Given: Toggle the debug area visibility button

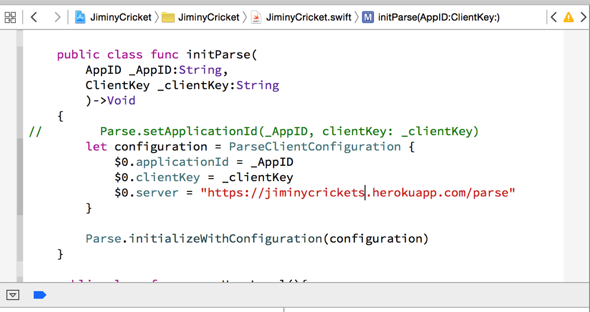Looking at the screenshot, I should (x=13, y=295).
